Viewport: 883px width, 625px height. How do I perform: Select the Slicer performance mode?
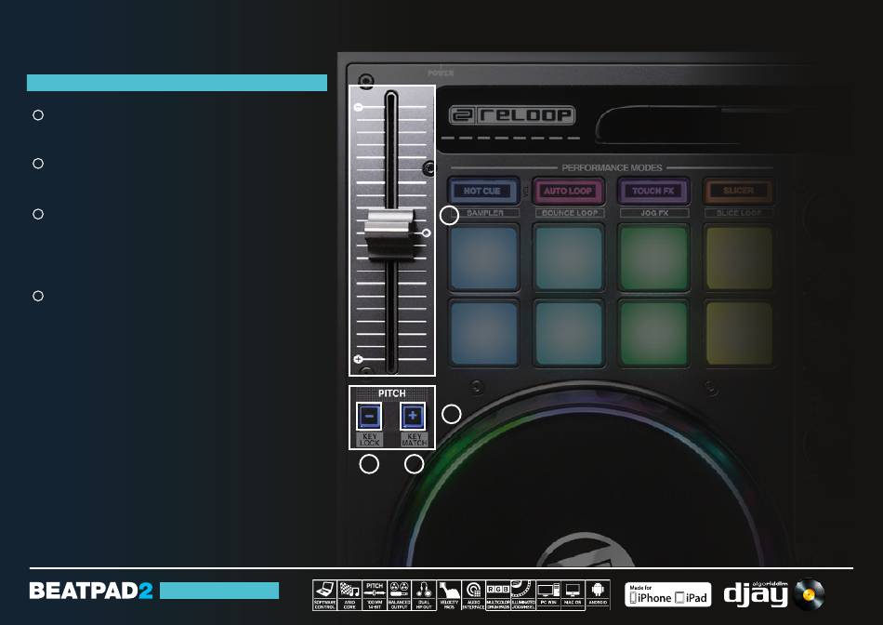pos(738,191)
